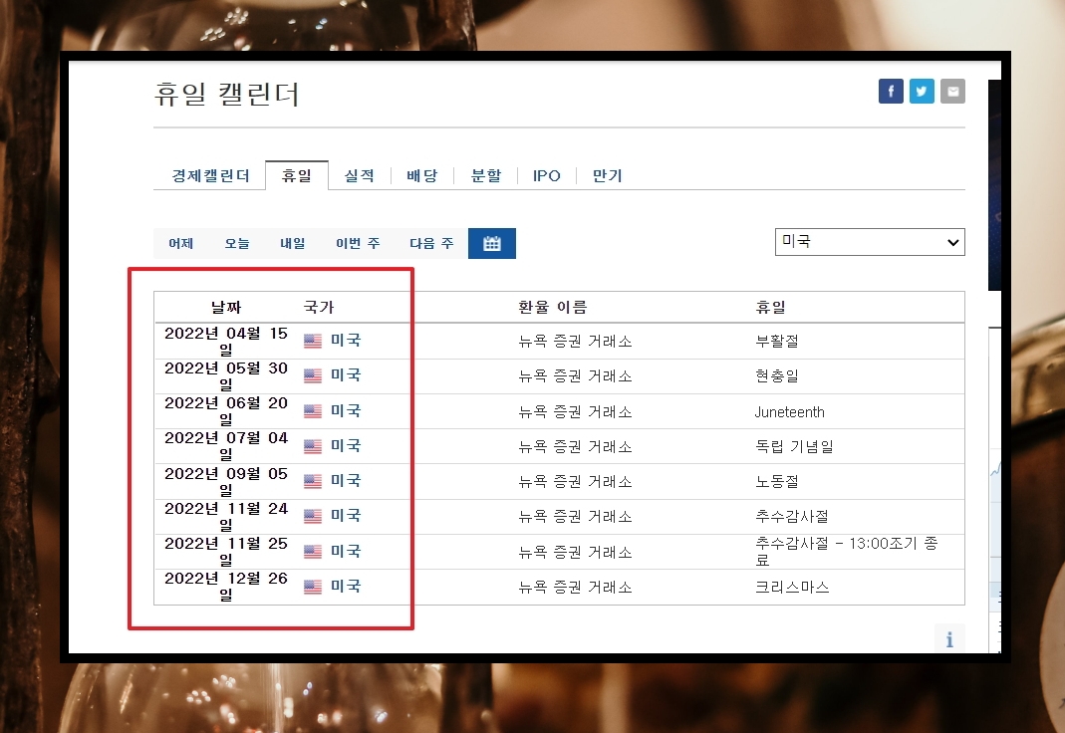Filter holidays by 내일
Image resolution: width=1065 pixels, height=733 pixels.
(293, 244)
